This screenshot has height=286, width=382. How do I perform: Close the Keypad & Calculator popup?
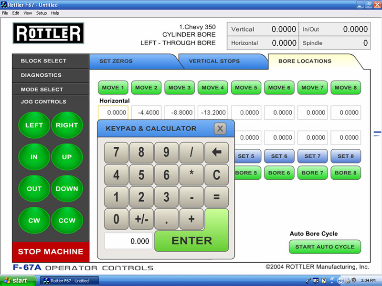(220, 128)
